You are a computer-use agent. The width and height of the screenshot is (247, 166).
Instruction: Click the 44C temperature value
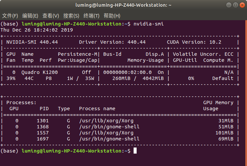(29, 78)
